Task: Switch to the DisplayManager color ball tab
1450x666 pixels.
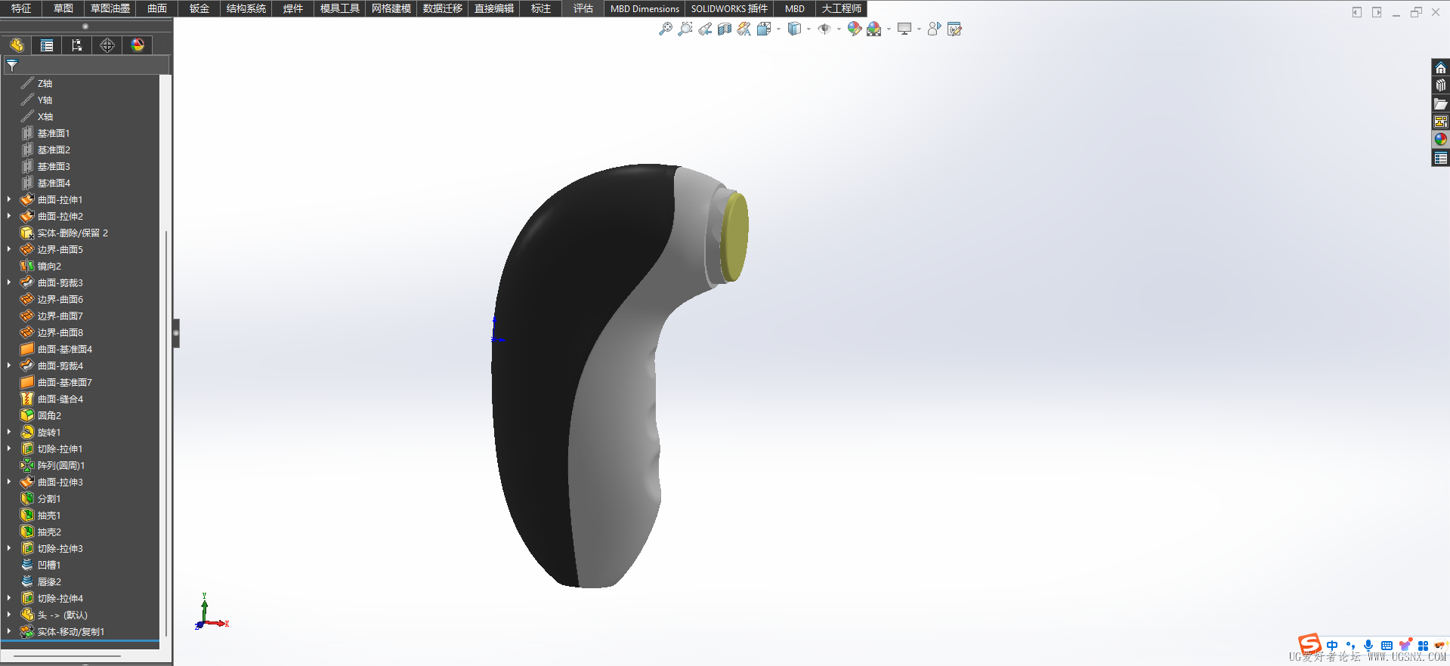Action: coord(138,45)
